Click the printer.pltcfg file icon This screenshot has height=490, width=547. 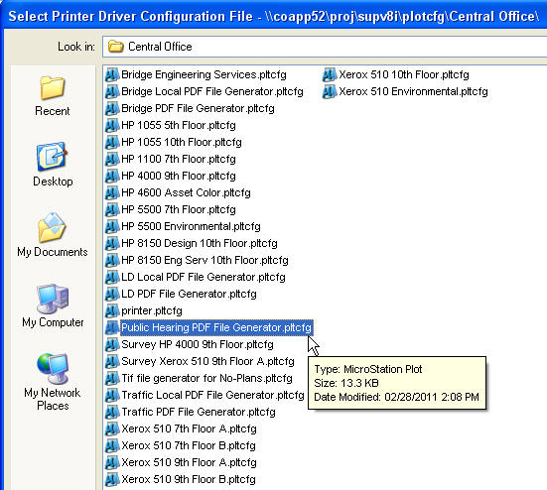tap(112, 310)
